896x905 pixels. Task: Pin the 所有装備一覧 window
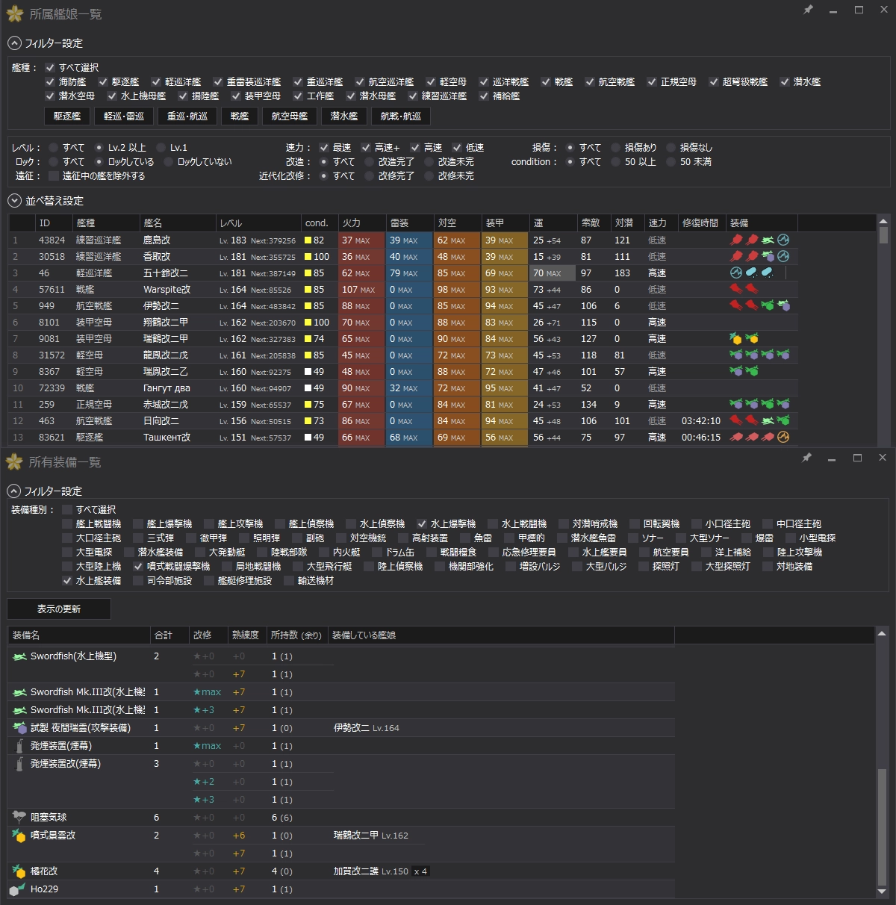(x=806, y=458)
